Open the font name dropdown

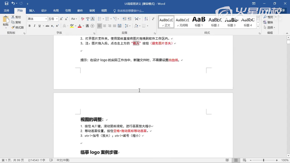[x=46, y=19]
